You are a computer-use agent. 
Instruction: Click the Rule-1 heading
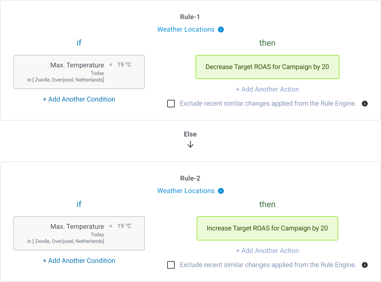(190, 17)
